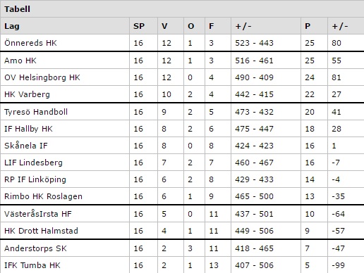
Task: Select RP IF Linköping in standings
Action: click(35, 179)
